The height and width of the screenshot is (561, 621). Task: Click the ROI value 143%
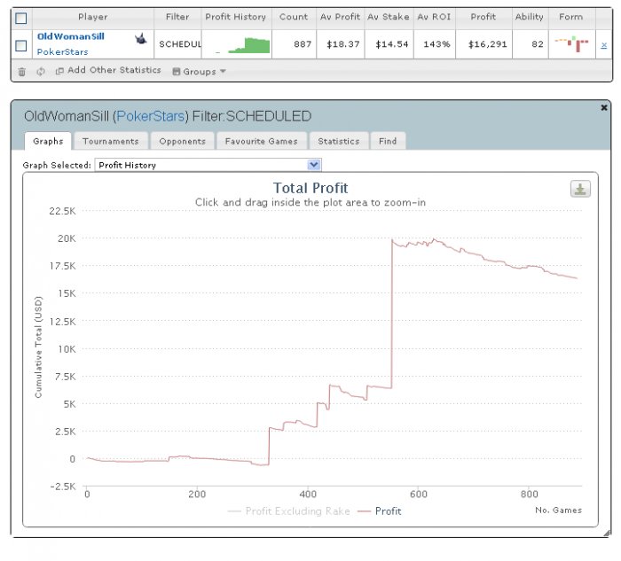436,44
